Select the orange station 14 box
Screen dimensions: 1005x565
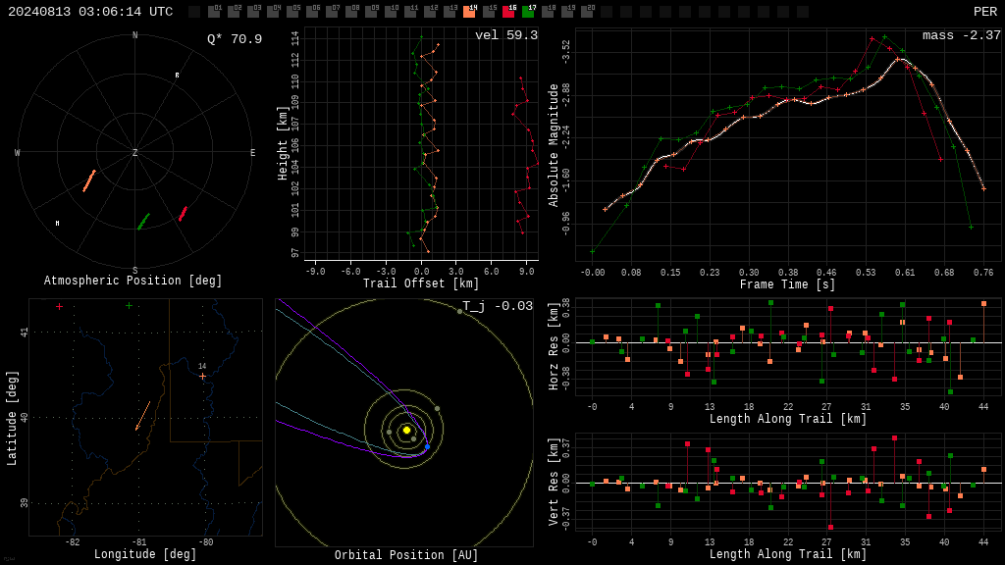click(469, 11)
